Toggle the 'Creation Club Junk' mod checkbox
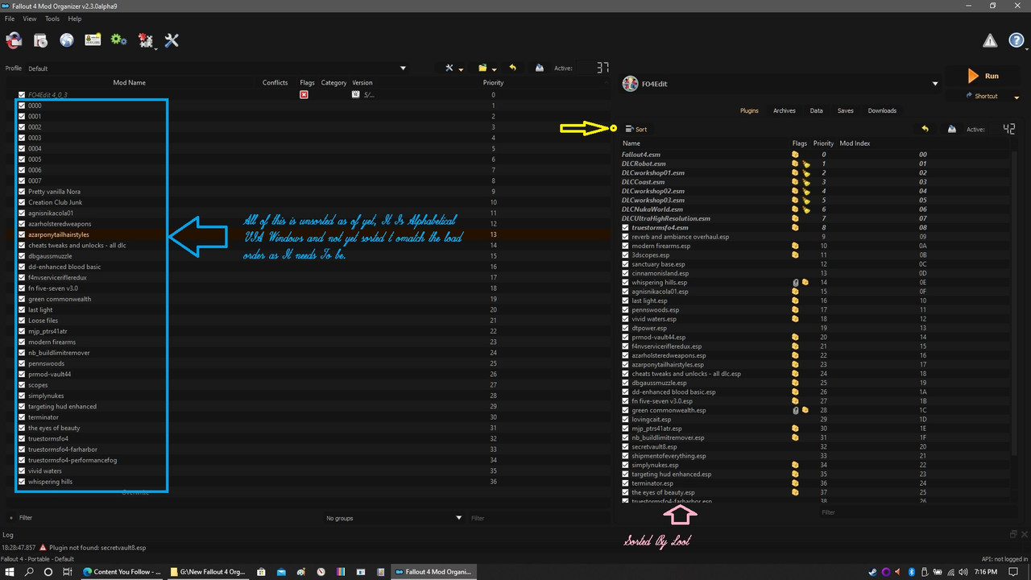This screenshot has width=1031, height=580. coord(22,202)
